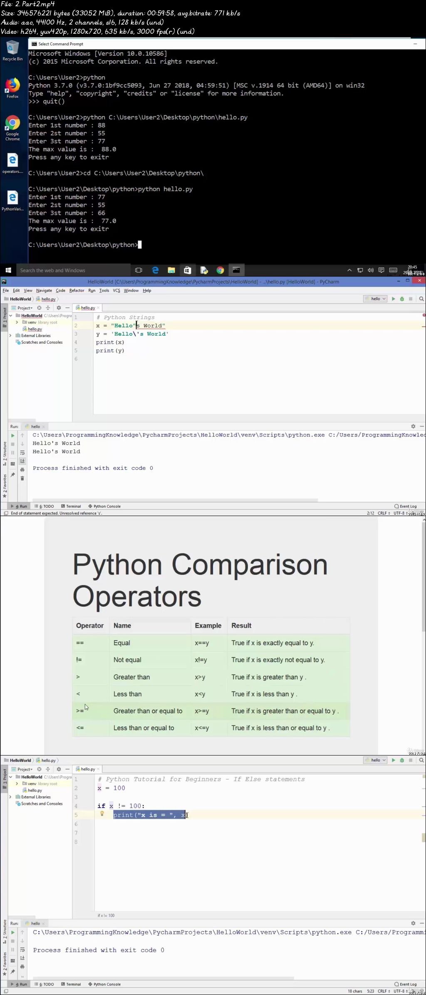Select the 'operators...' desktop file icon

pos(12,163)
